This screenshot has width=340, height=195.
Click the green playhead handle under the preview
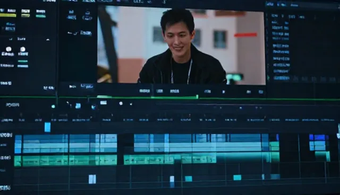click(197, 96)
